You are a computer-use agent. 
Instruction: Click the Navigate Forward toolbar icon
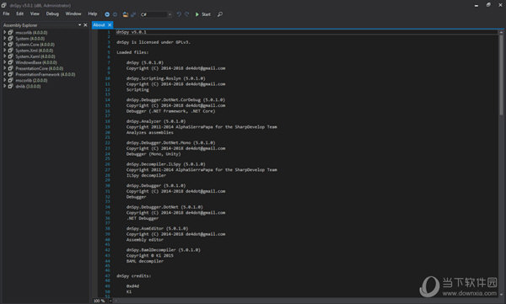click(x=115, y=14)
